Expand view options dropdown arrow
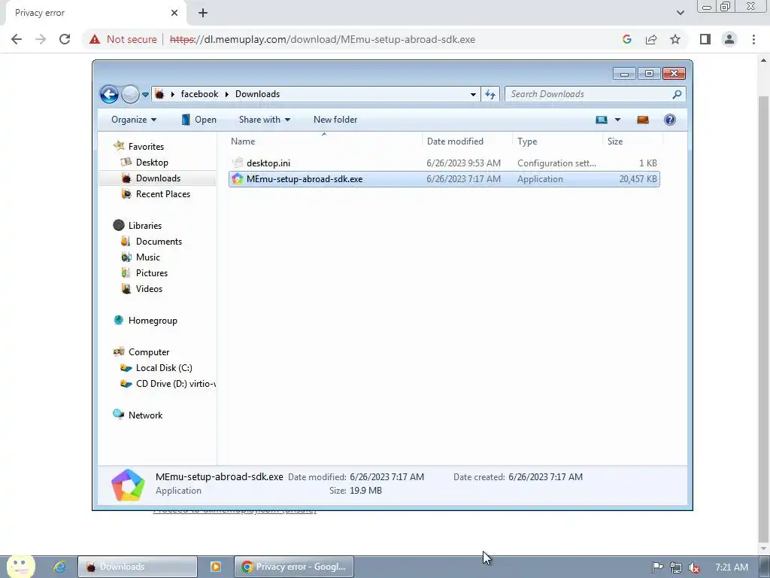770x578 pixels. [617, 120]
